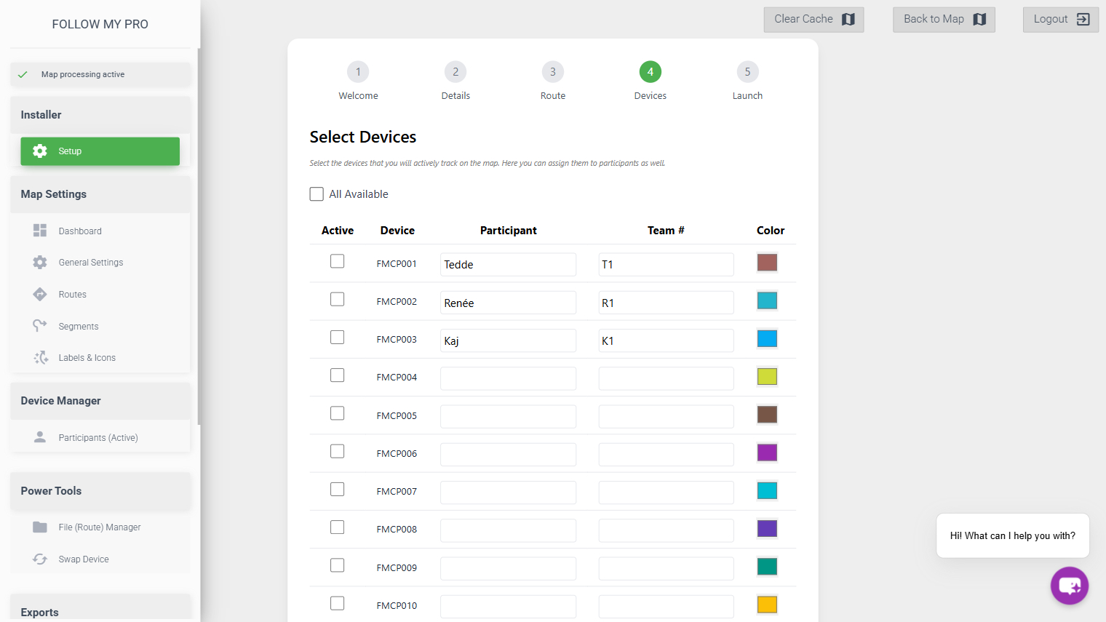Click the Routes diamond icon
The image size is (1106, 622).
click(x=40, y=294)
